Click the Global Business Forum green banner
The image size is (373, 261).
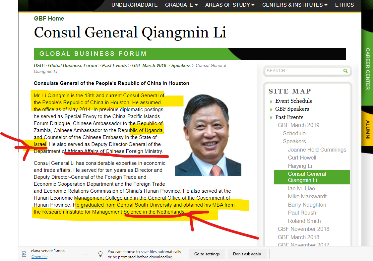click(x=190, y=54)
